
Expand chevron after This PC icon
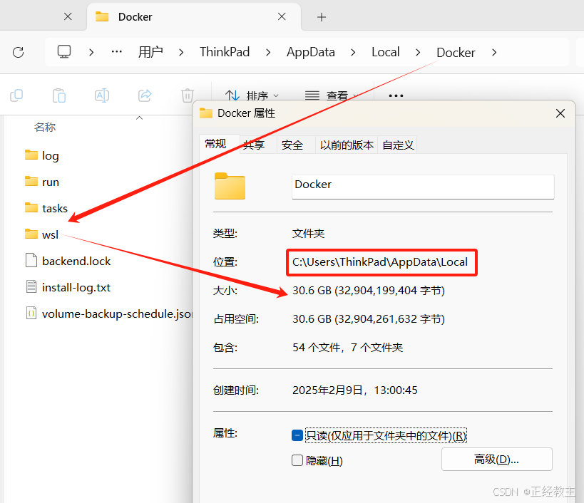point(91,52)
